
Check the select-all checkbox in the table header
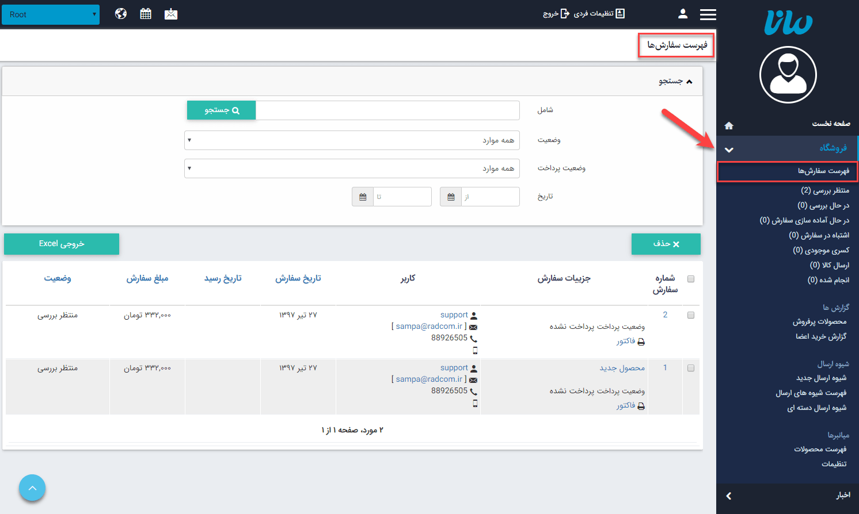pyautogui.click(x=690, y=278)
